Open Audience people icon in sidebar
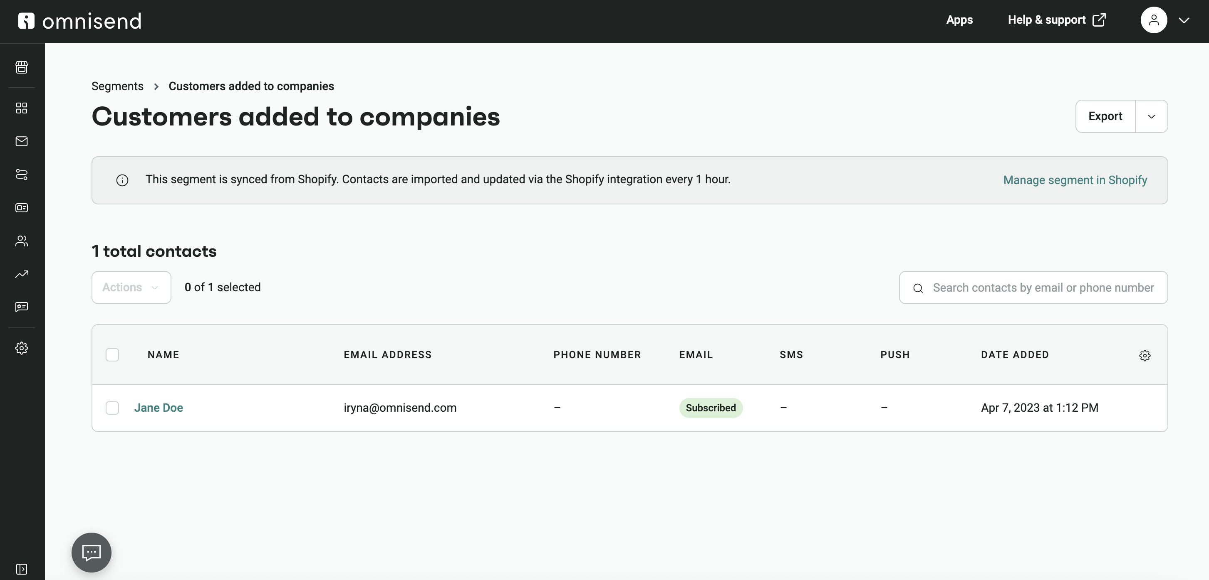 point(22,241)
